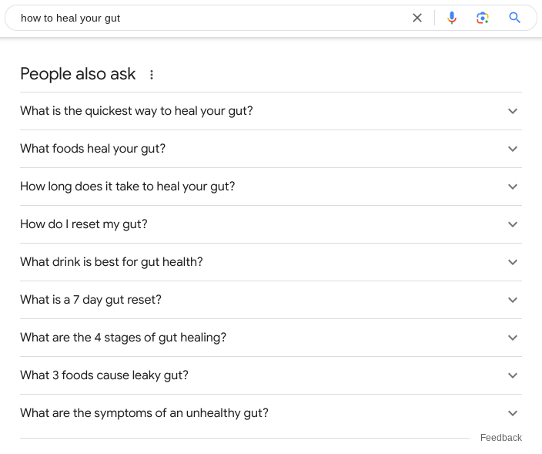This screenshot has height=454, width=542.
Task: Open People also ask options menu
Action: click(x=152, y=75)
